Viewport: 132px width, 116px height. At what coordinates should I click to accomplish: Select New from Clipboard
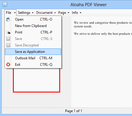[33, 26]
